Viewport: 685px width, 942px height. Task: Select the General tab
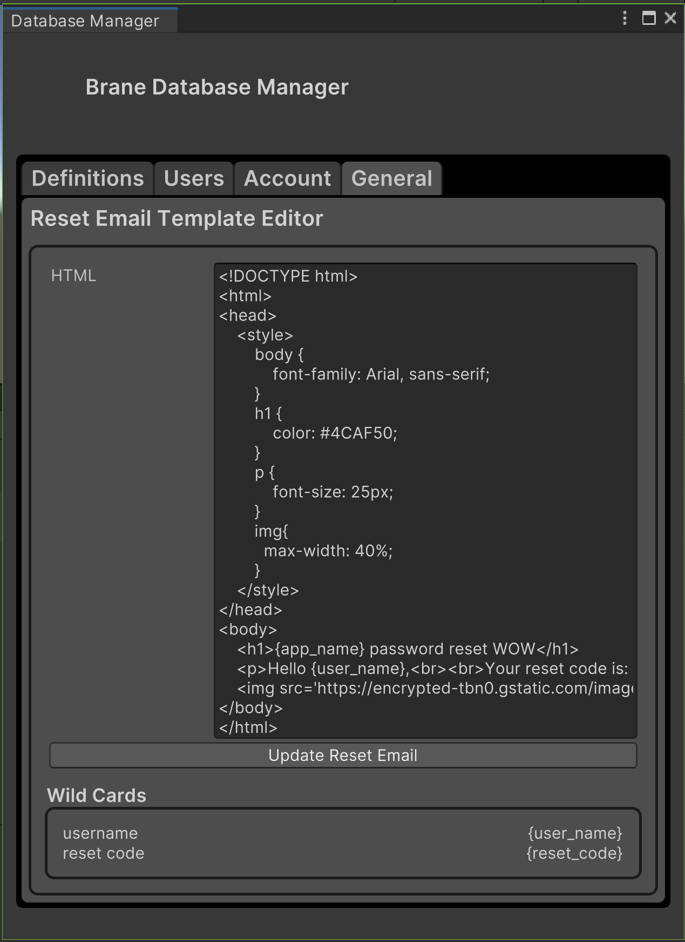392,178
